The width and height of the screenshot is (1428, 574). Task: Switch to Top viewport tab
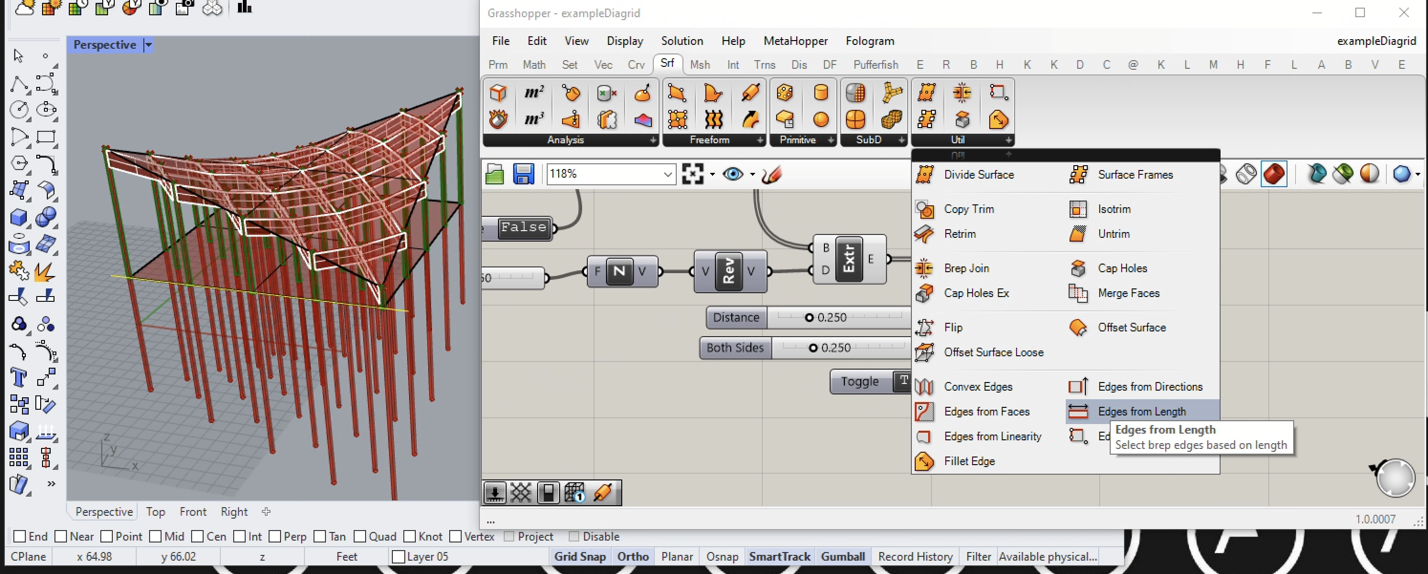[x=156, y=512]
